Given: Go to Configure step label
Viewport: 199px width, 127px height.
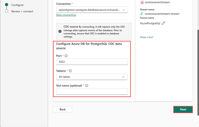Looking at the screenshot, I should point(18,5).
